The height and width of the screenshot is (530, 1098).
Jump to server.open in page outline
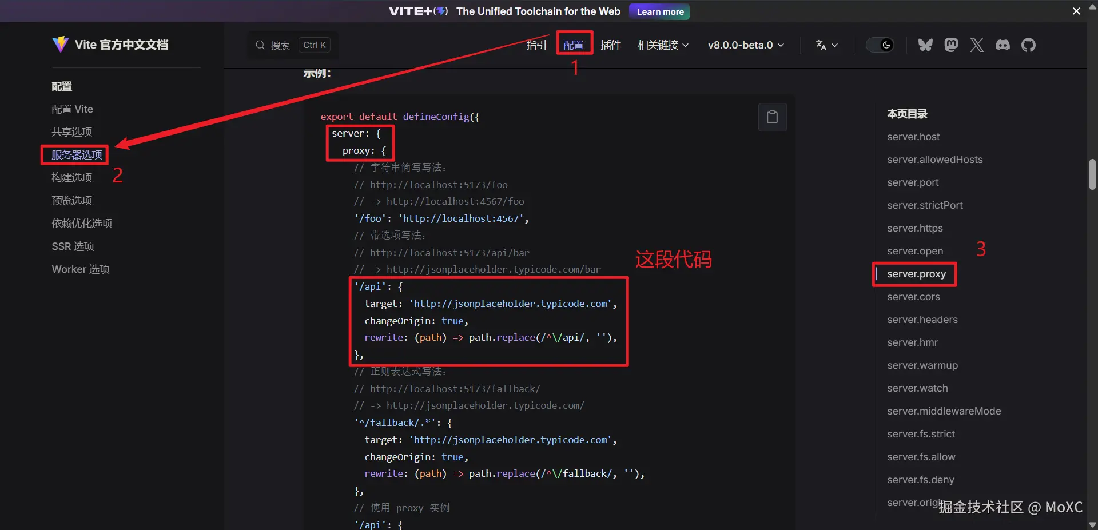coord(915,251)
